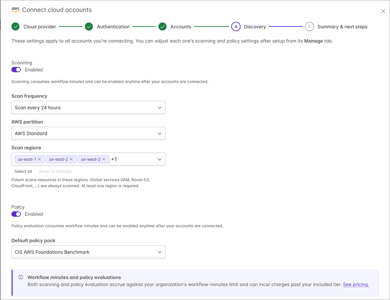Image resolution: width=390 pixels, height=300 pixels.
Task: Click the Cloud provider green checkmark
Action: pos(15,27)
